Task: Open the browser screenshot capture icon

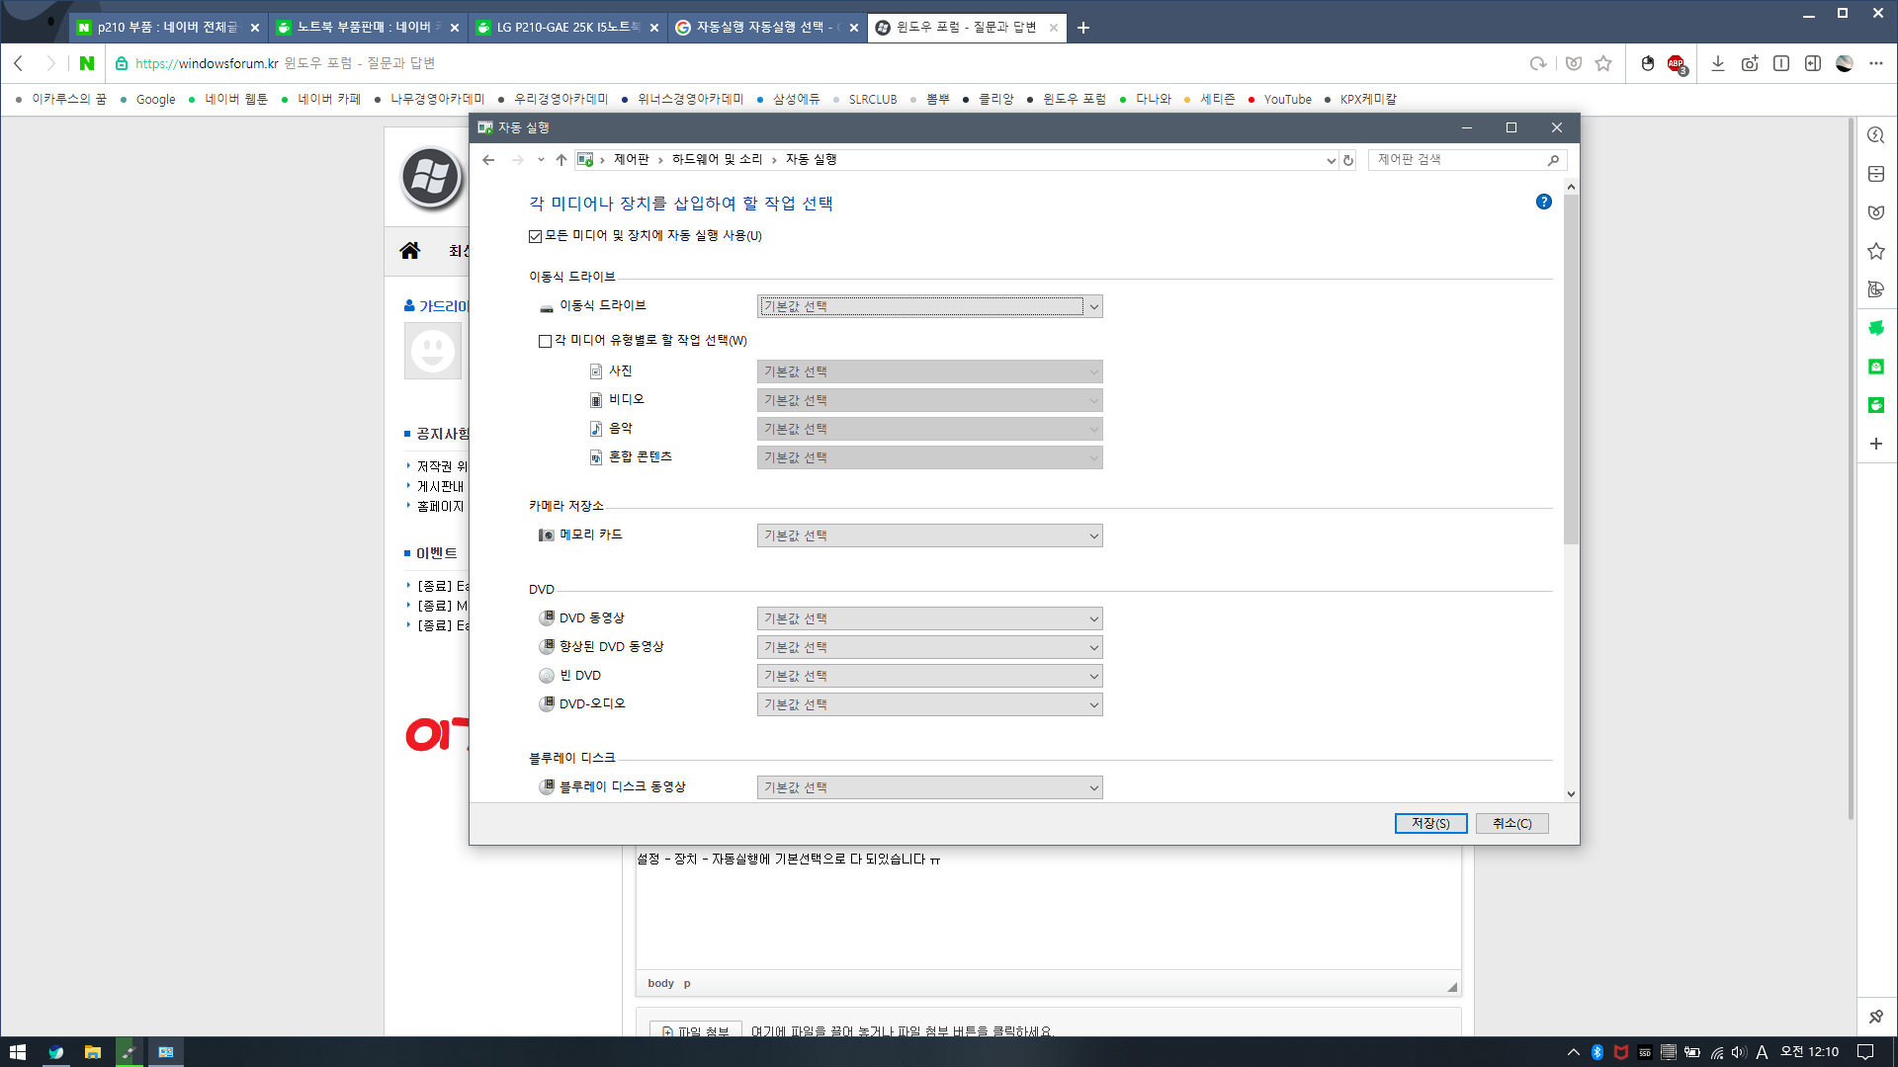Action: [x=1750, y=63]
